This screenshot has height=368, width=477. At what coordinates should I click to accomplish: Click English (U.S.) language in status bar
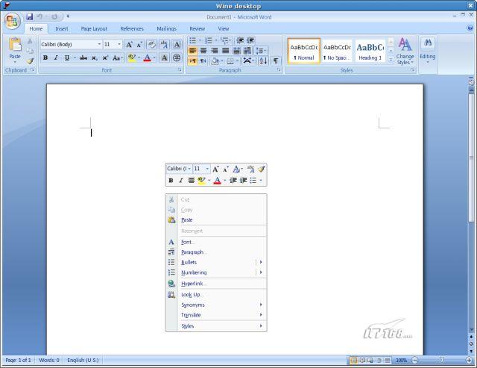point(83,360)
